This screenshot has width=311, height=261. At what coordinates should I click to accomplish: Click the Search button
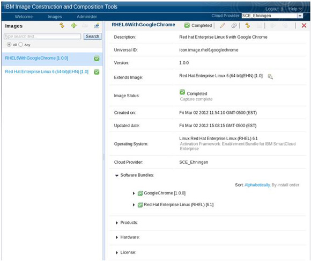92,37
